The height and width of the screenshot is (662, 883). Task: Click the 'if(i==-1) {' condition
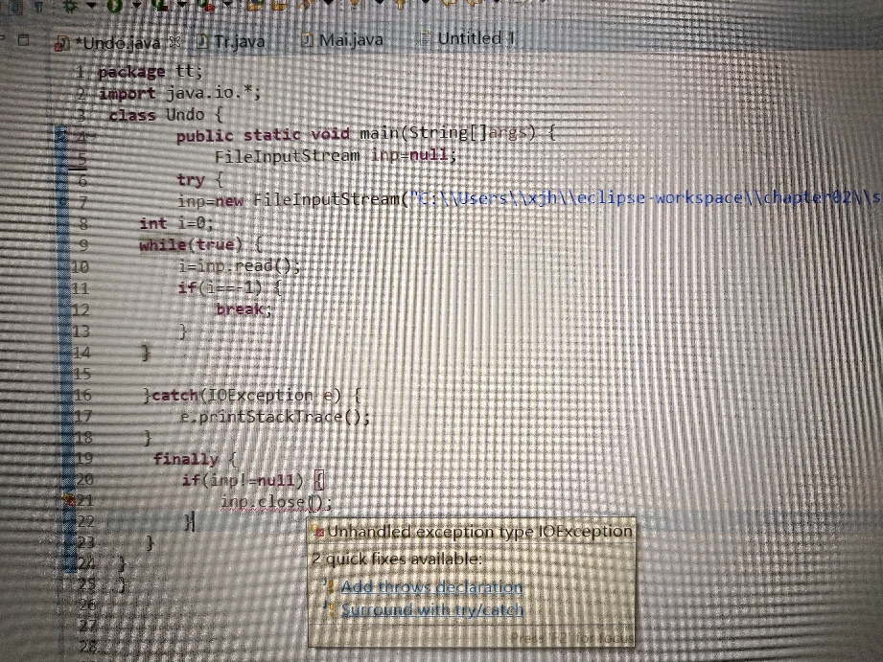click(x=229, y=287)
